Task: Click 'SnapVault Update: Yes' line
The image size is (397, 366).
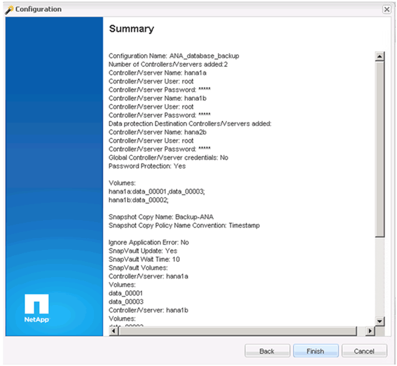Action: [143, 251]
